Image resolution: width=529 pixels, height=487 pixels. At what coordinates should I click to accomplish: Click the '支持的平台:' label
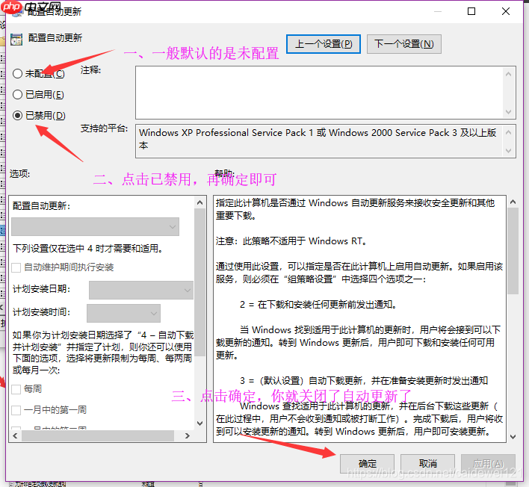click(x=104, y=128)
